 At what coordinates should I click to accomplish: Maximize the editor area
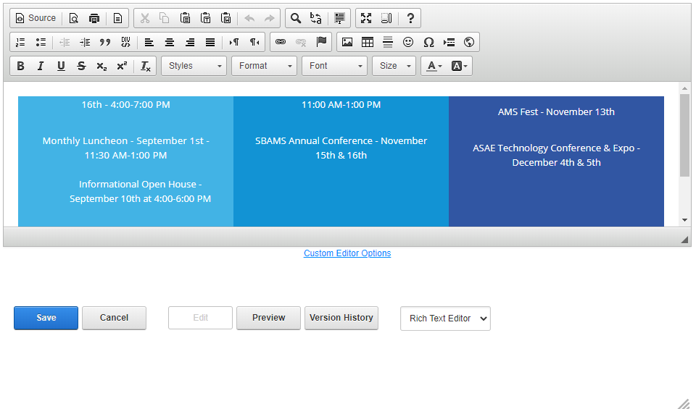coord(366,18)
